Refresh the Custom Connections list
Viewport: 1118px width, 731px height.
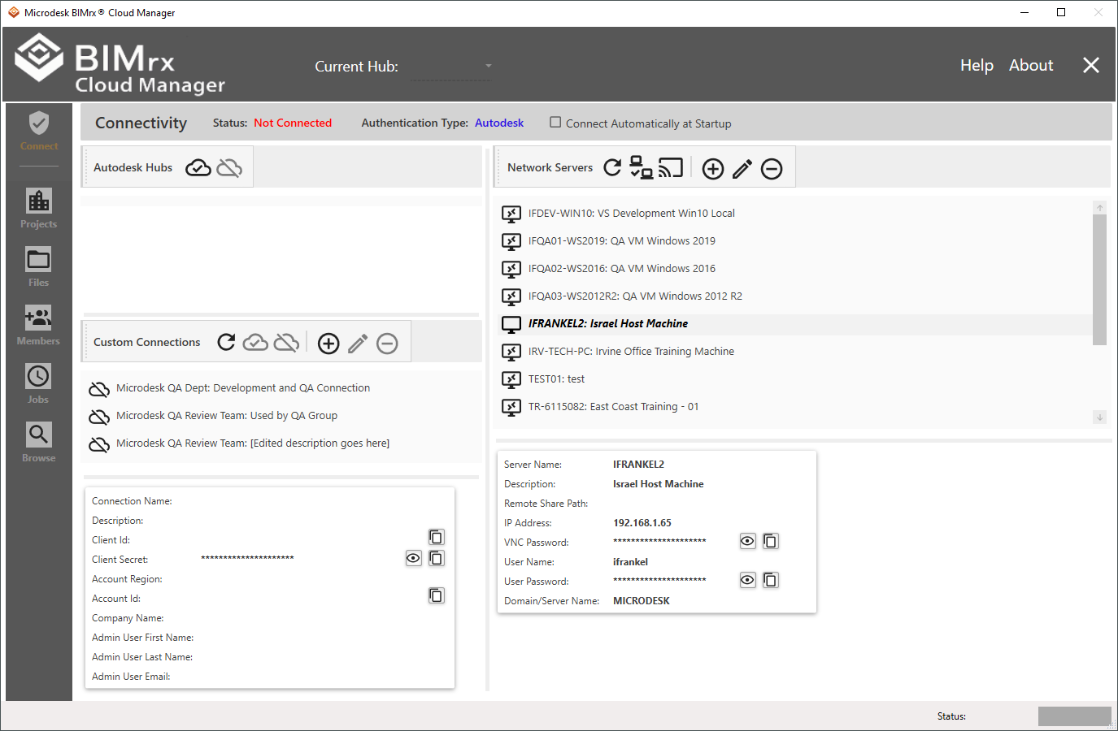point(226,342)
